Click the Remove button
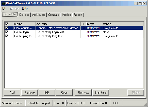148x107 pixels. click(29, 93)
